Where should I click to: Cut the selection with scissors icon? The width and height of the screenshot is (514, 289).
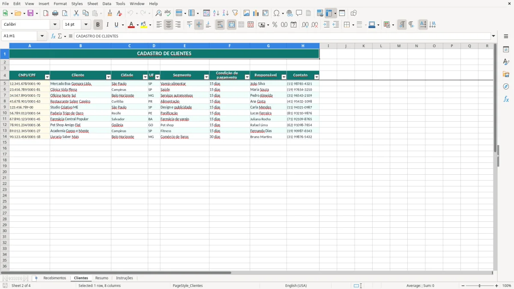click(76, 13)
